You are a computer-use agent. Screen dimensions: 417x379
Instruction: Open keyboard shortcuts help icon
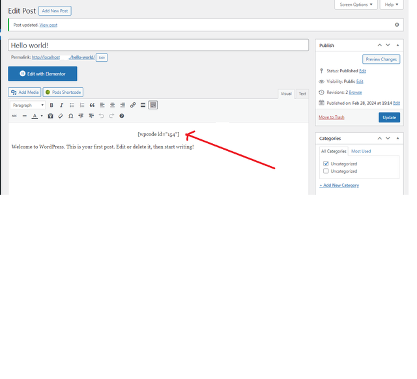tap(122, 116)
